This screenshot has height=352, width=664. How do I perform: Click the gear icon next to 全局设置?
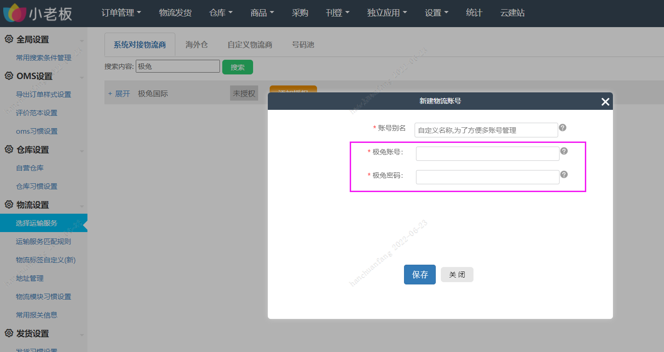click(x=9, y=39)
